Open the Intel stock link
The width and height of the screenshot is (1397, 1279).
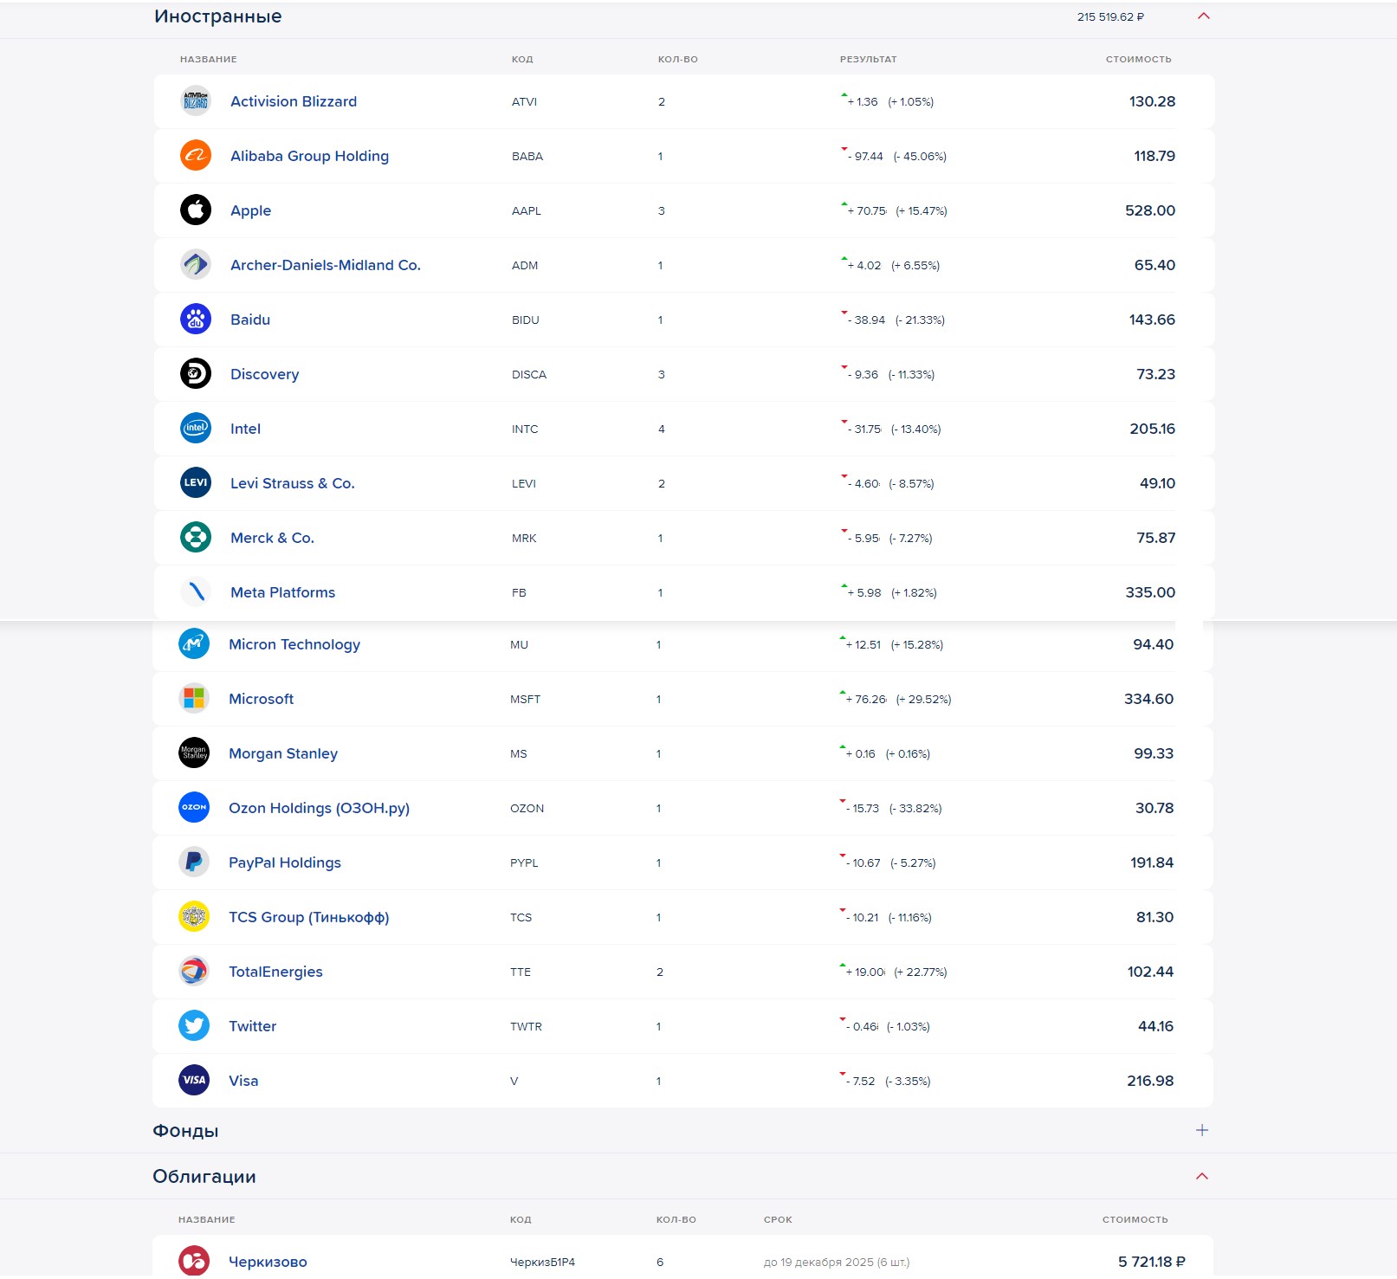tap(245, 429)
